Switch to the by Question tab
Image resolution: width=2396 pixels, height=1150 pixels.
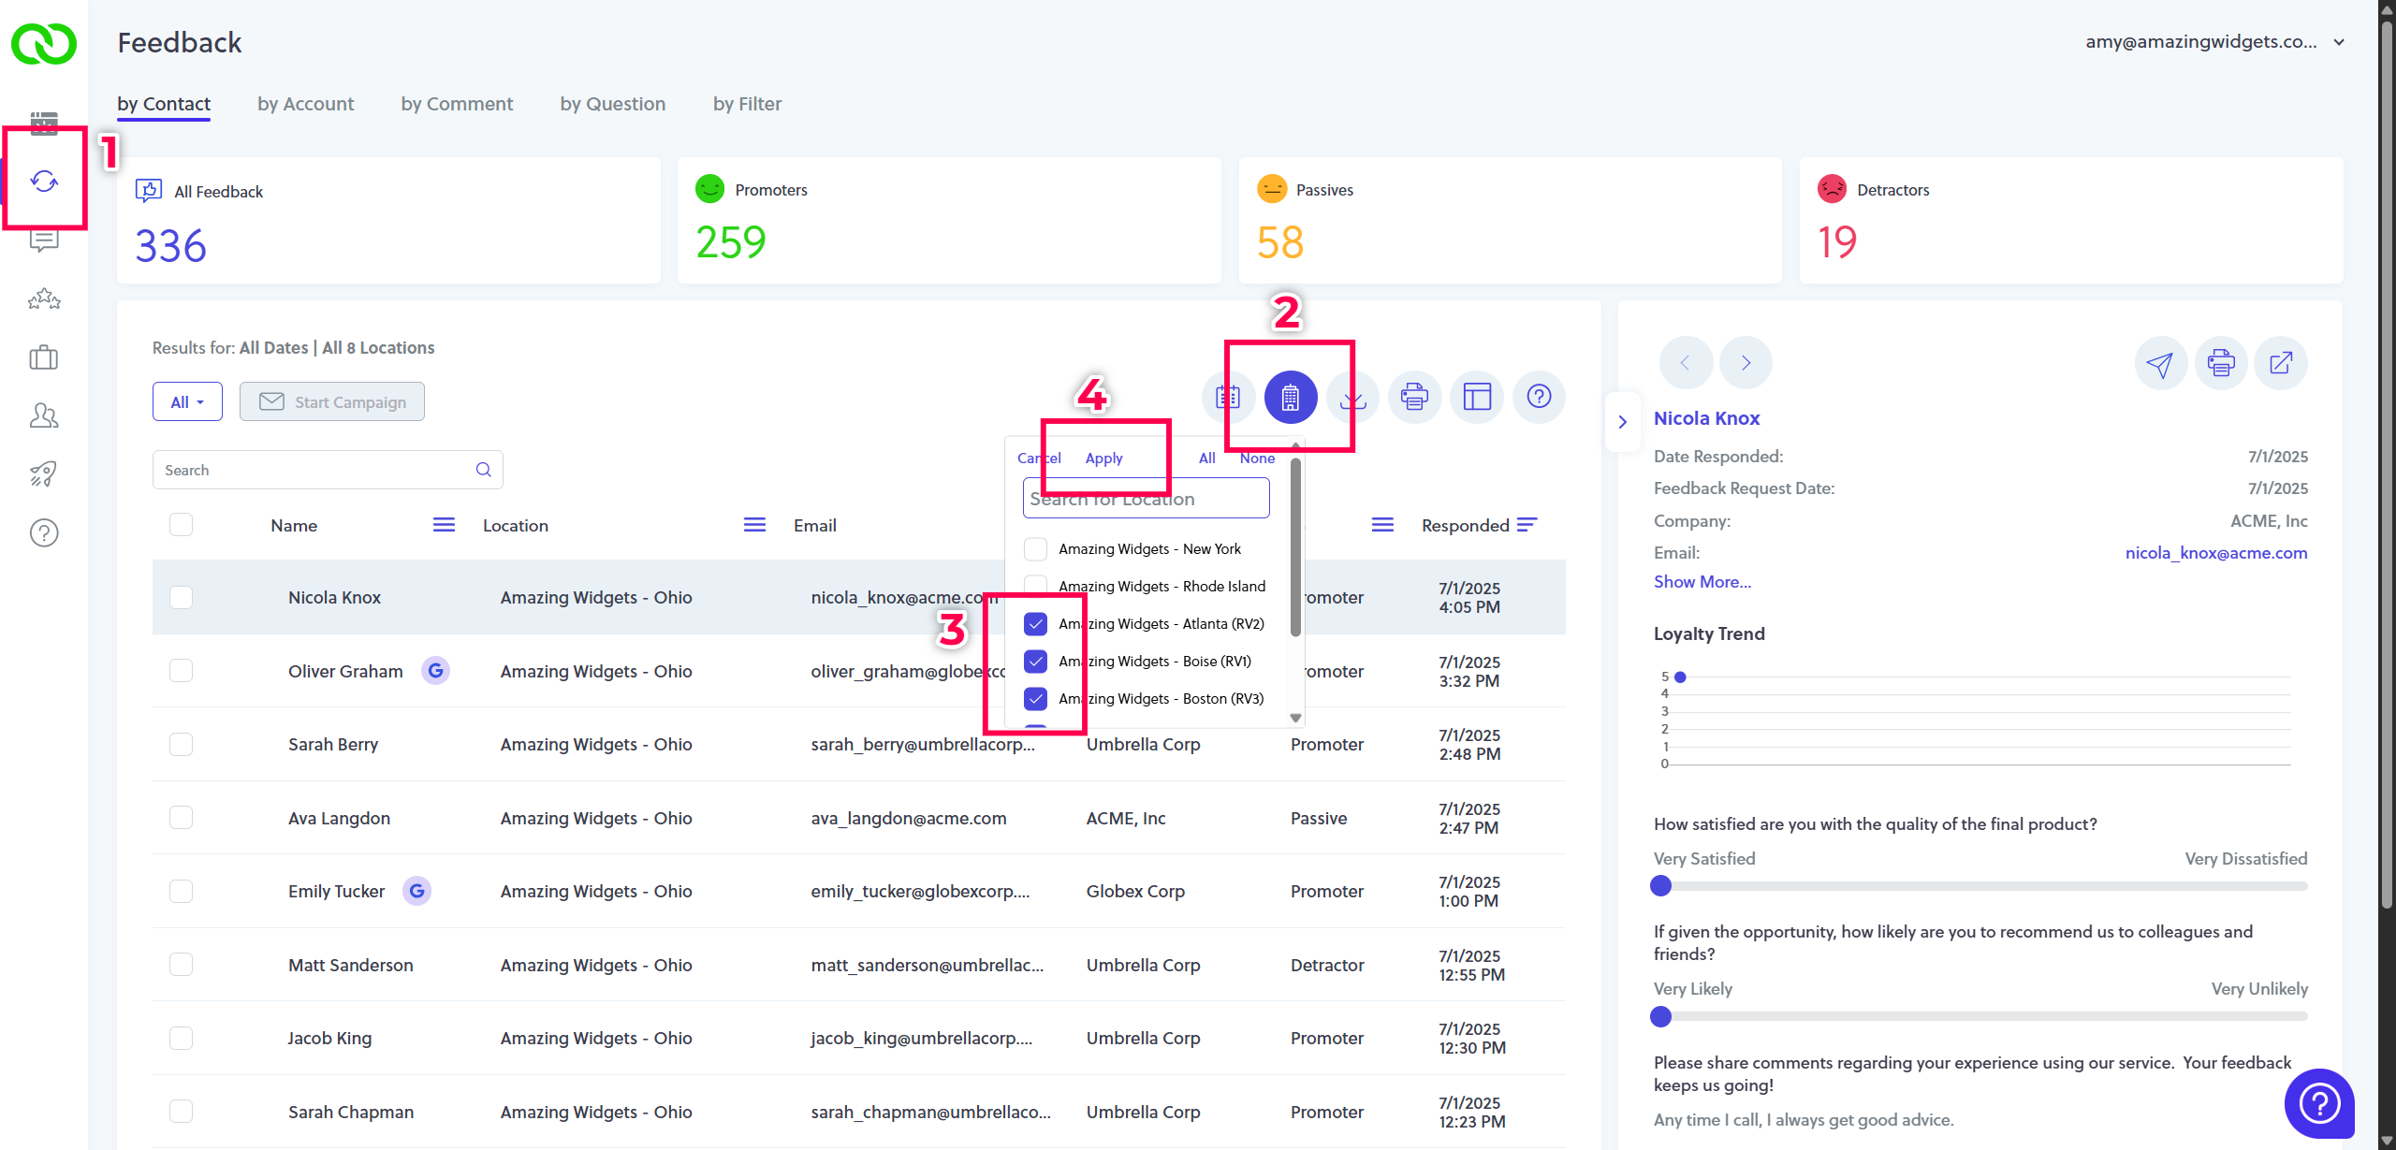pyautogui.click(x=612, y=104)
